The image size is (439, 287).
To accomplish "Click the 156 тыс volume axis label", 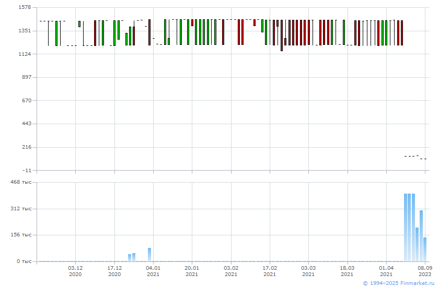I will point(21,235).
